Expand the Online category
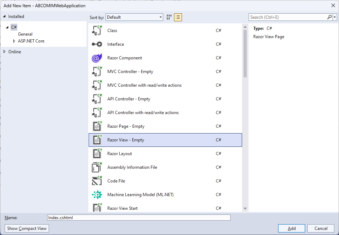The width and height of the screenshot is (339, 235). pos(4,52)
